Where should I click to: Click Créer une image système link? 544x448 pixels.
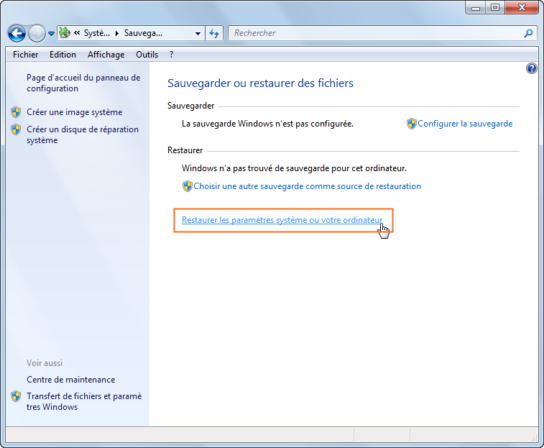[75, 112]
